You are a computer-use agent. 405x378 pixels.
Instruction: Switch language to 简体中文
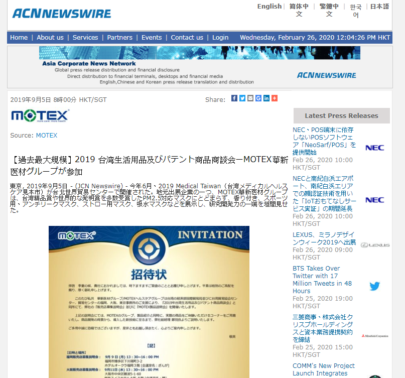point(299,10)
